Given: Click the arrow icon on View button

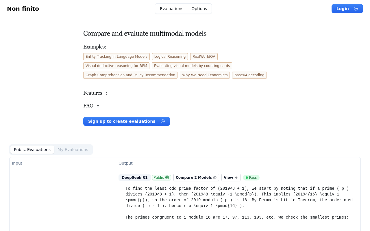Looking at the screenshot, I should (x=236, y=178).
